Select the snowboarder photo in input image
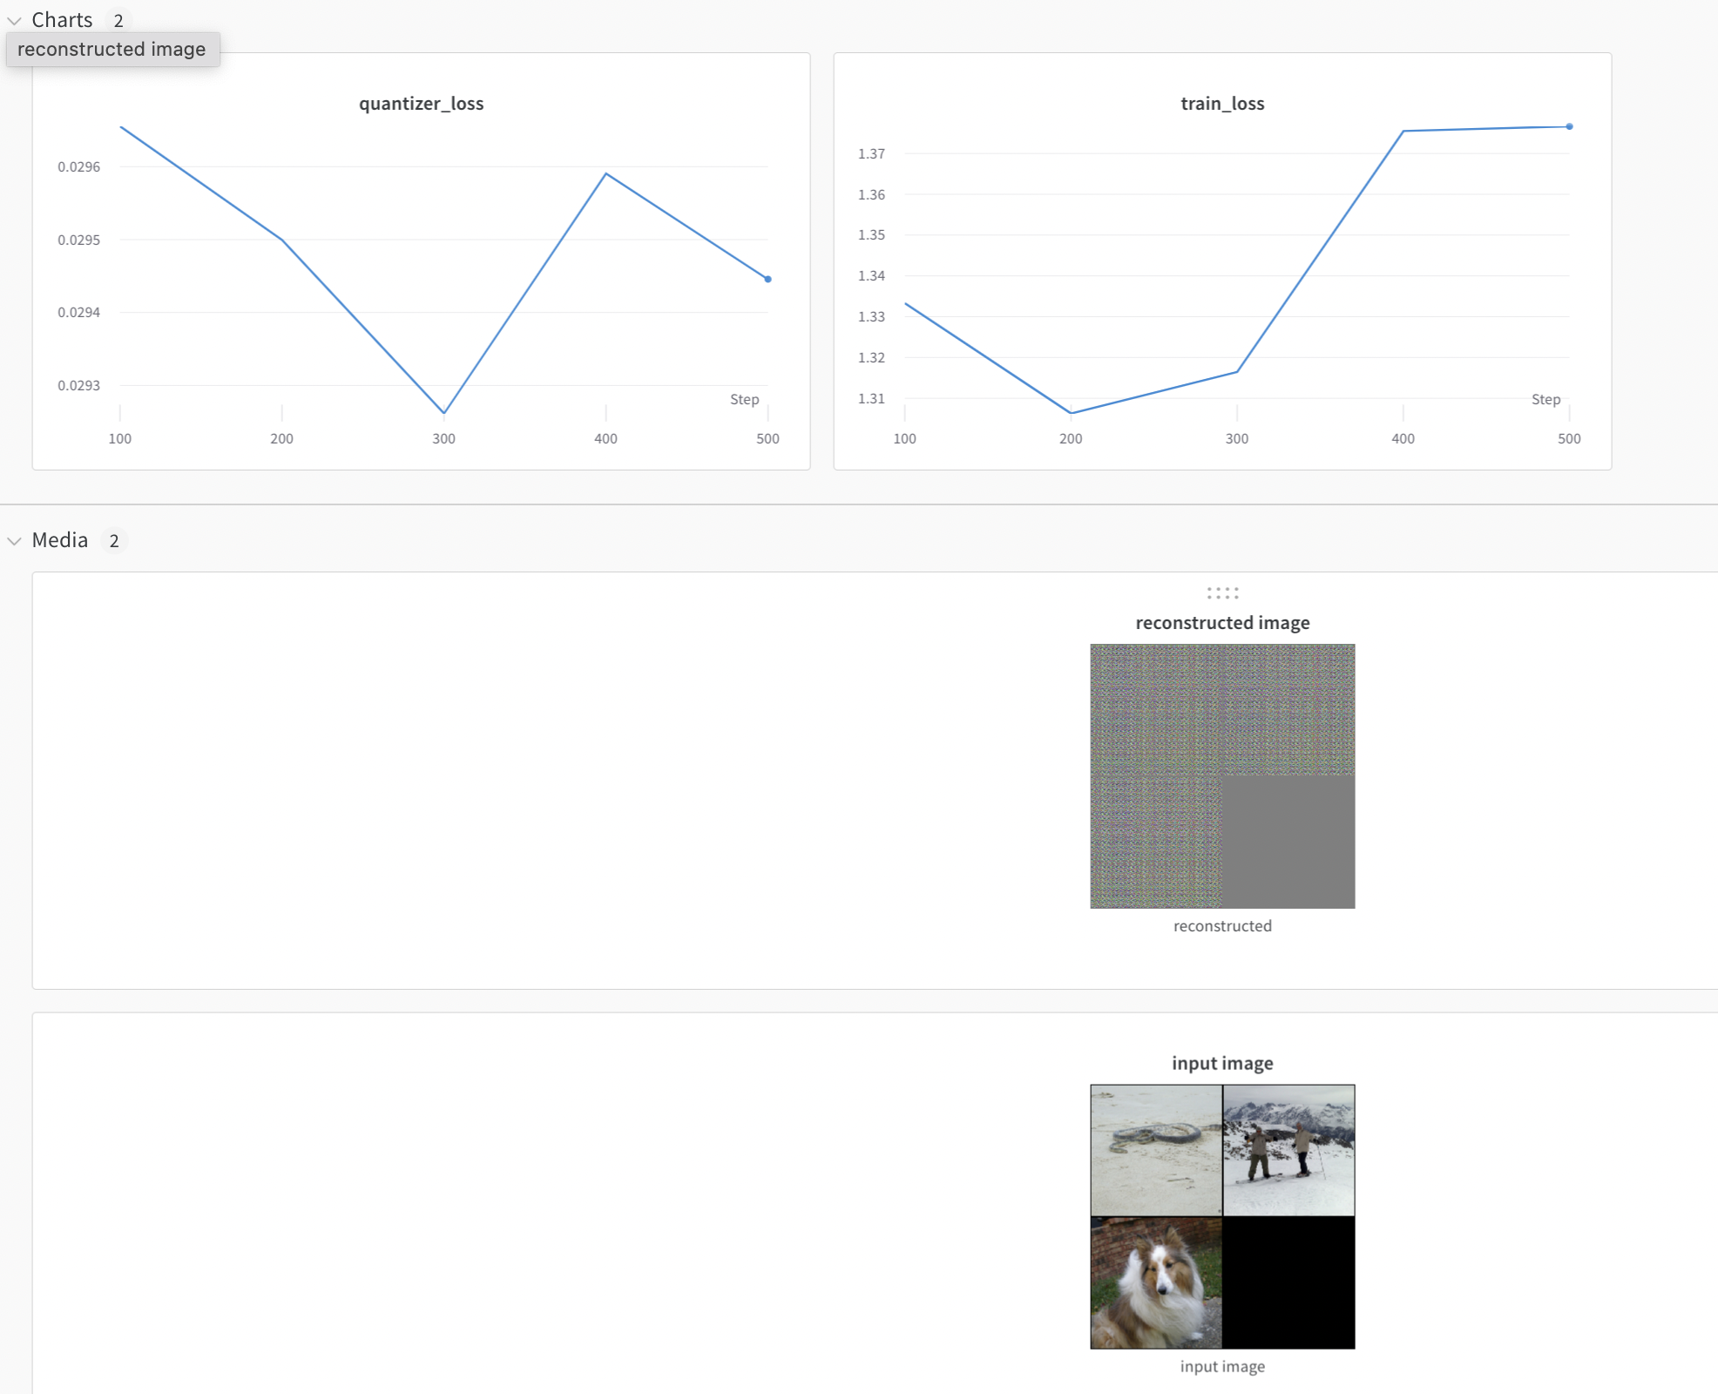The height and width of the screenshot is (1394, 1718). click(x=1288, y=1150)
